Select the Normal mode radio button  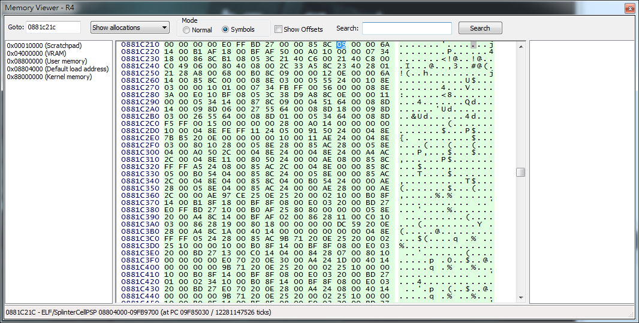186,30
